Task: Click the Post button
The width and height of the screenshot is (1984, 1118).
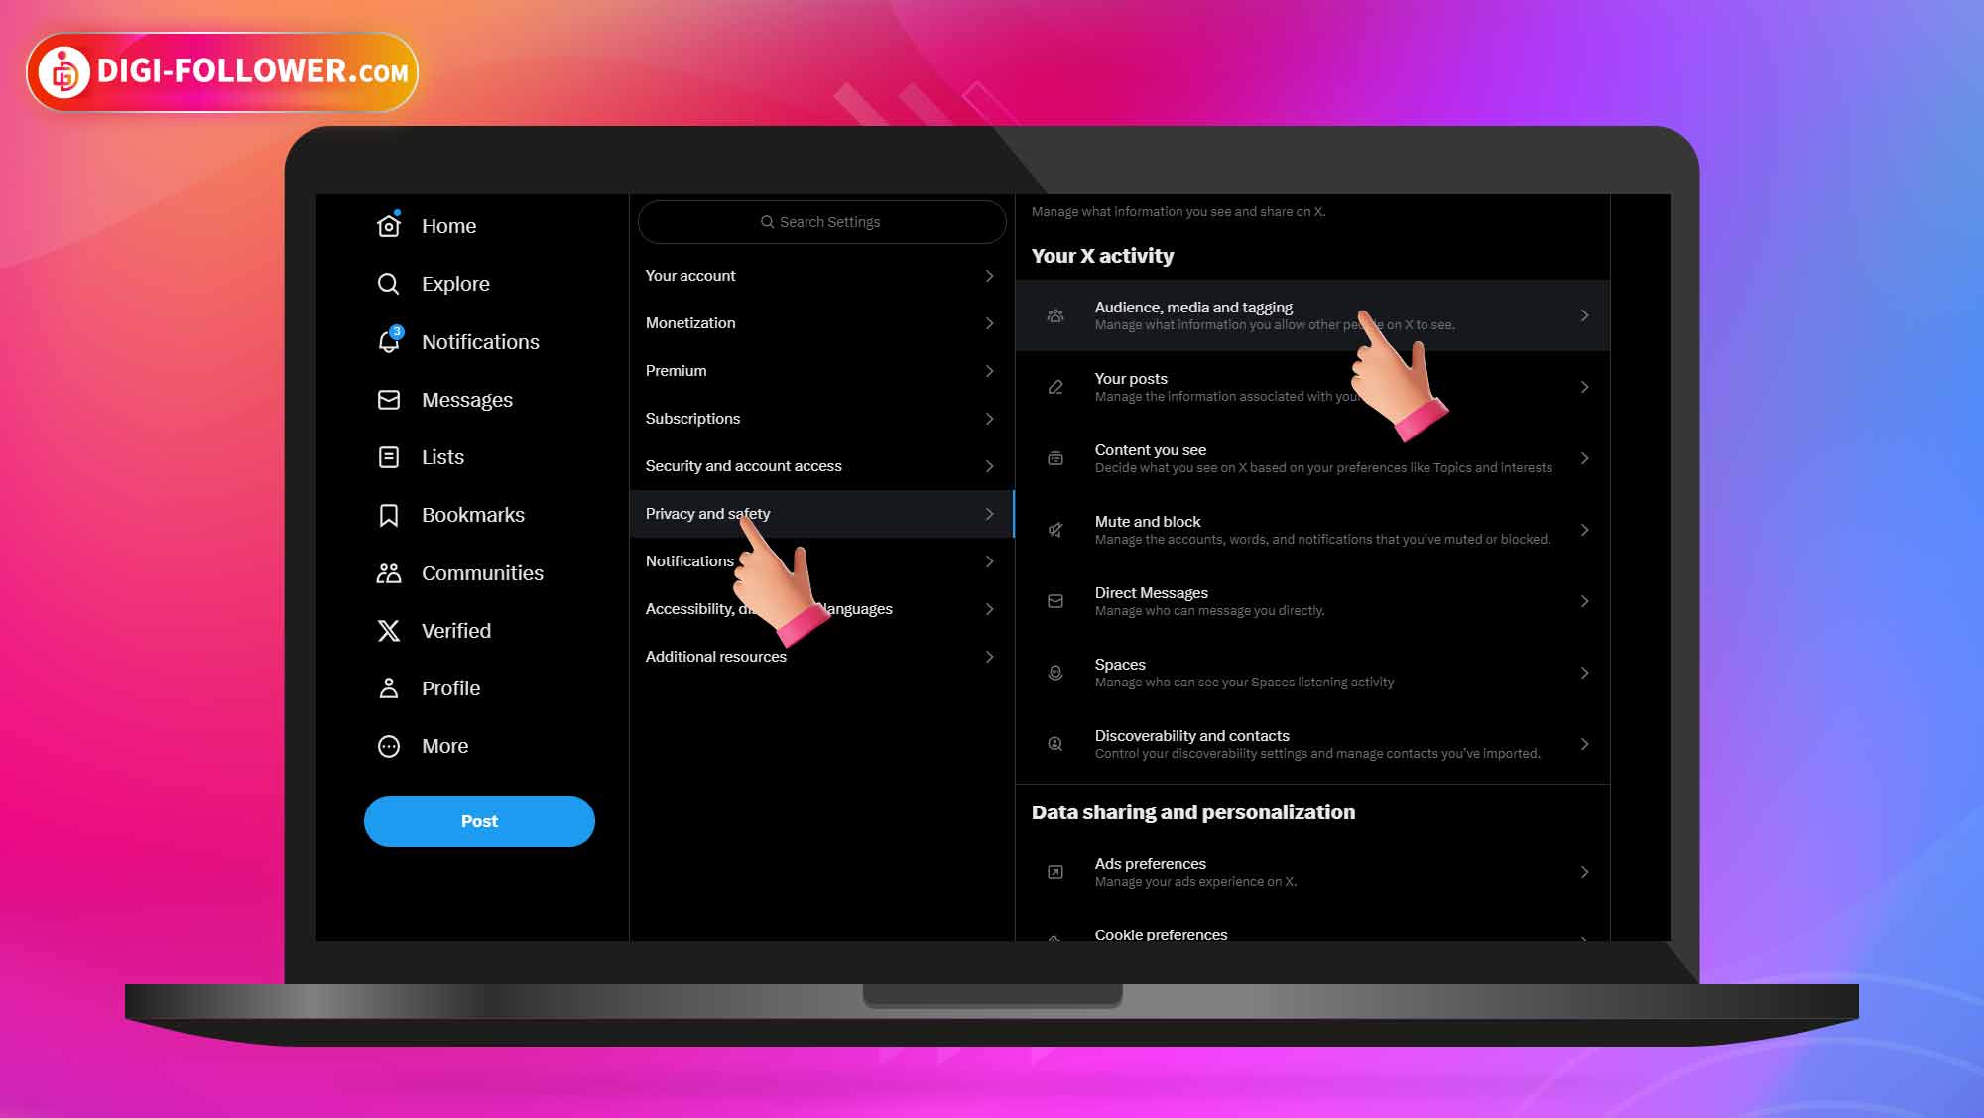Action: [x=478, y=820]
